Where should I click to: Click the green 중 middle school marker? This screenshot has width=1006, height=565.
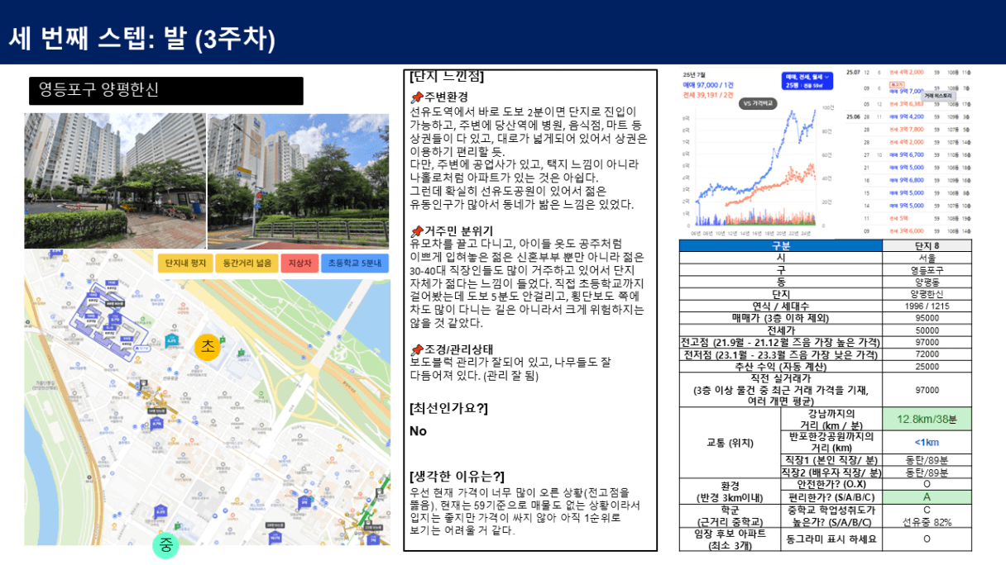pos(165,546)
